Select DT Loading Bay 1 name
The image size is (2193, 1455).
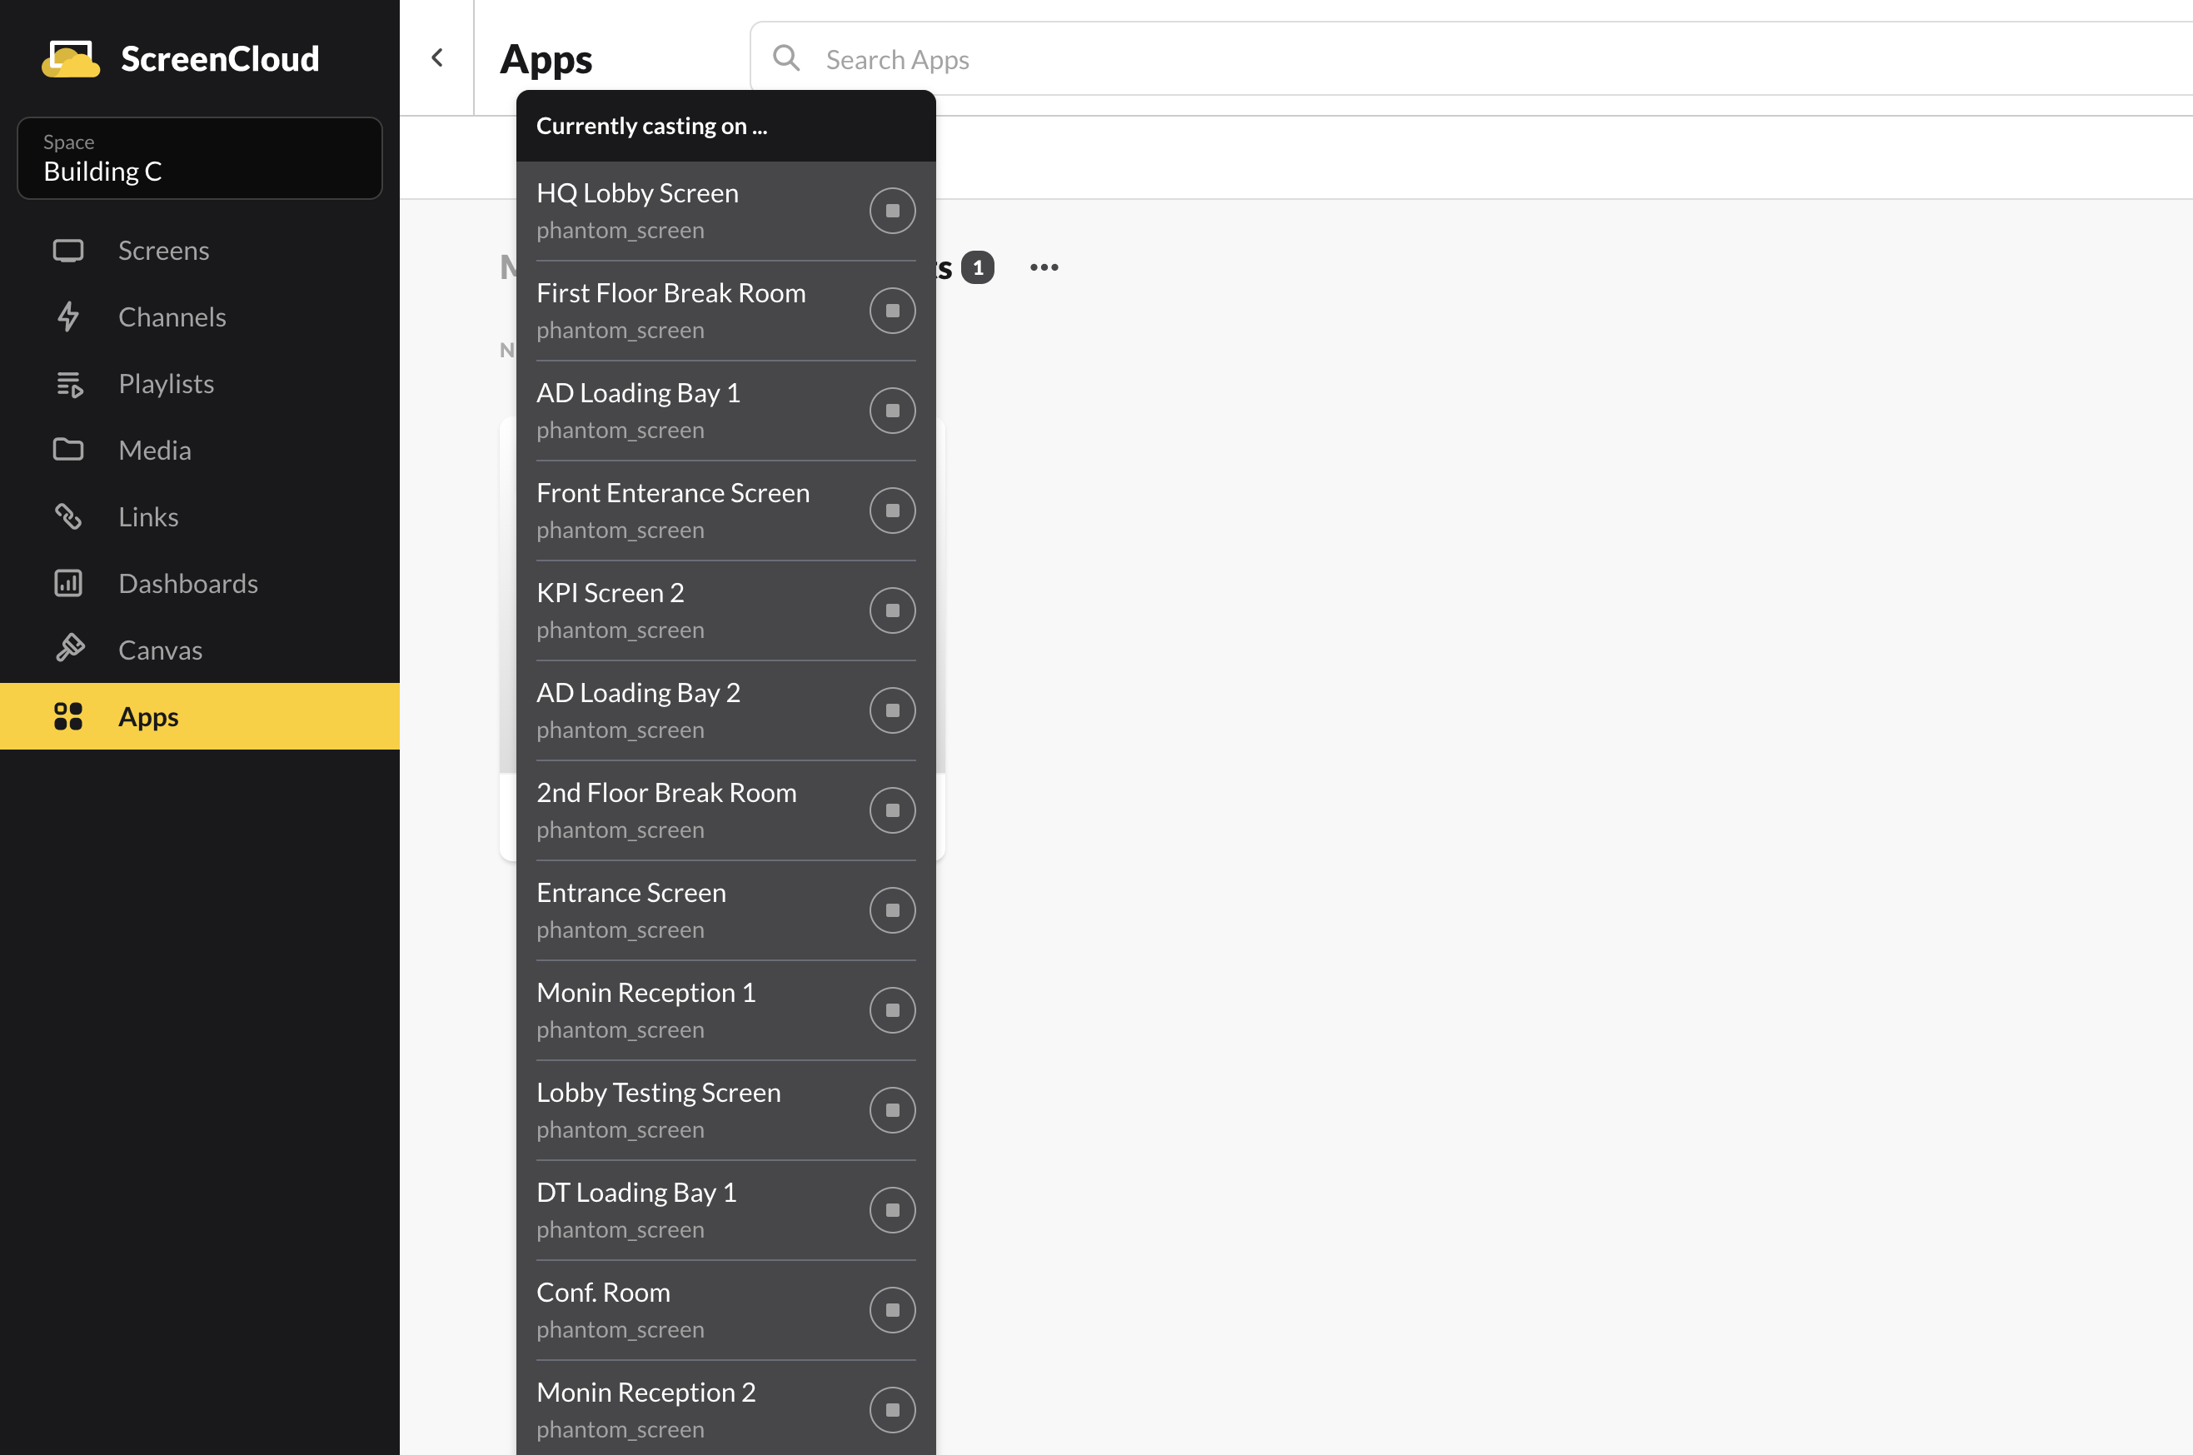click(636, 1193)
